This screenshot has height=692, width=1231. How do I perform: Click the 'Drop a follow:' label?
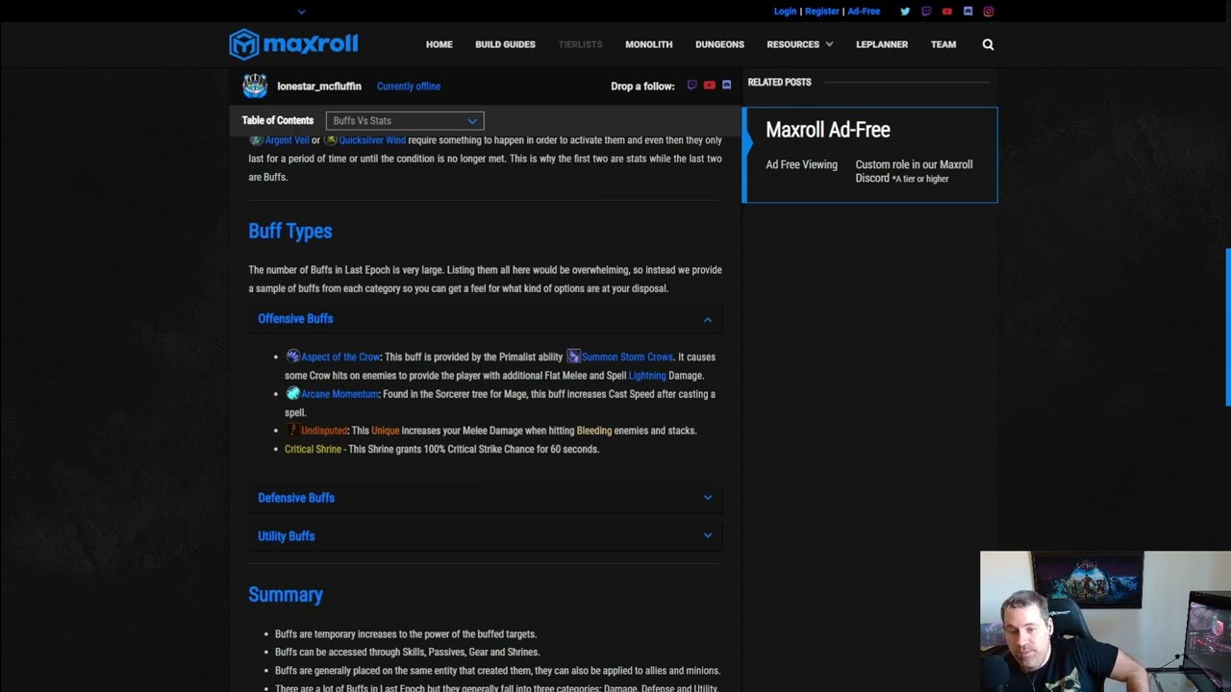point(643,86)
